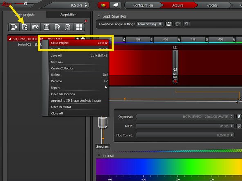The image size is (242, 181).
Task: Click the second icon on 3D_Time_LOF001 row
Action: point(83,38)
